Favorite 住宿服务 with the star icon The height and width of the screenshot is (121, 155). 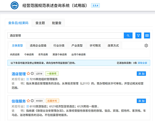point(28,101)
